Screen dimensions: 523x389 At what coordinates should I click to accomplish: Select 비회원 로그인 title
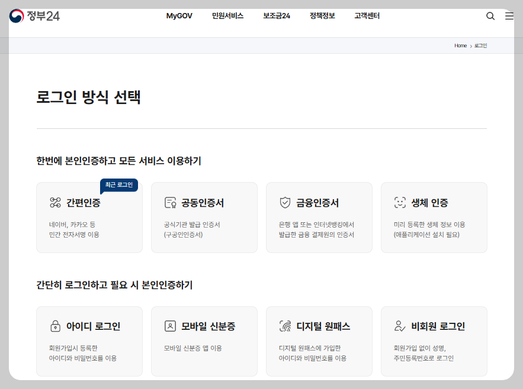pyautogui.click(x=438, y=326)
